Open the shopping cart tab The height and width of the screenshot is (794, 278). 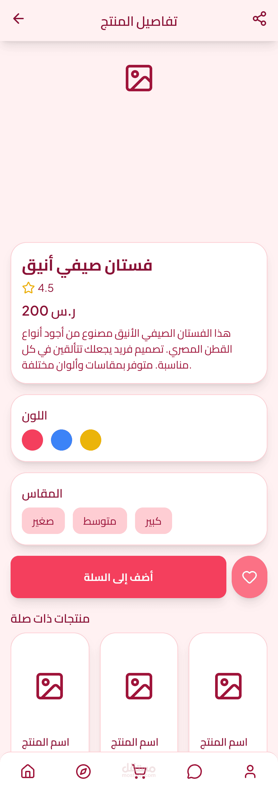[139, 772]
